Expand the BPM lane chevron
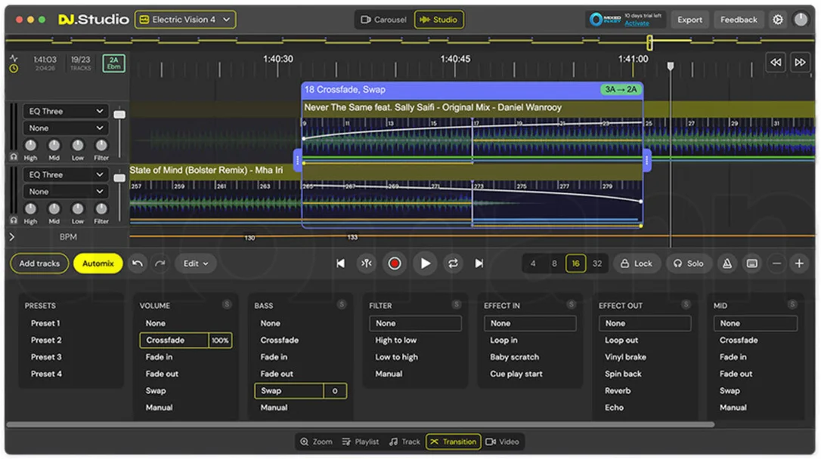 [11, 237]
